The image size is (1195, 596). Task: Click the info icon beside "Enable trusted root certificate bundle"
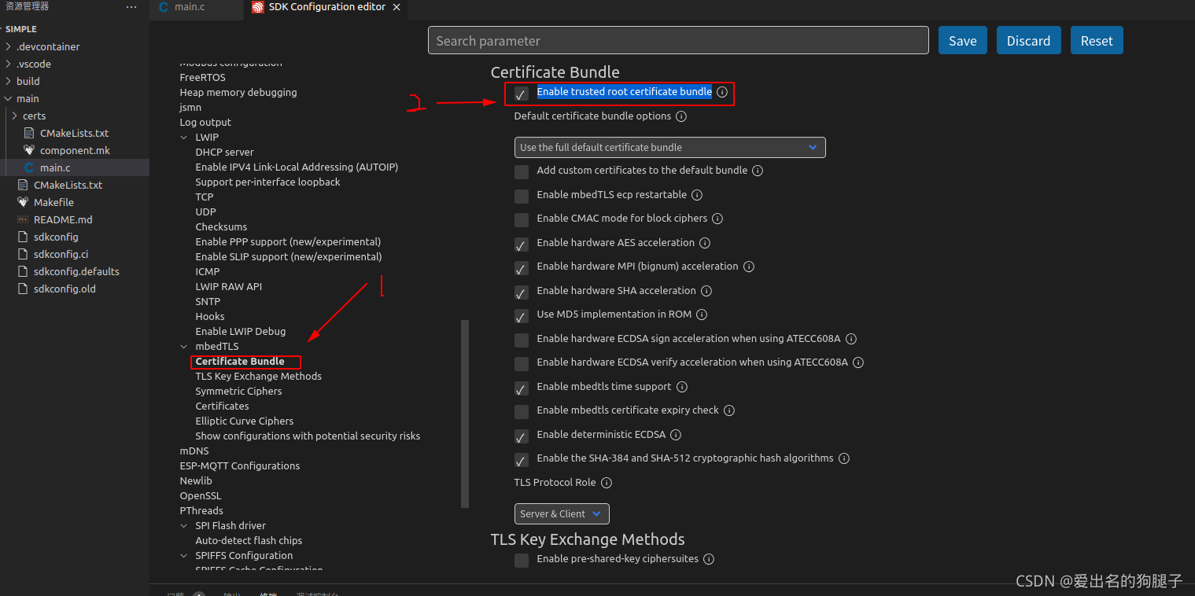click(722, 92)
